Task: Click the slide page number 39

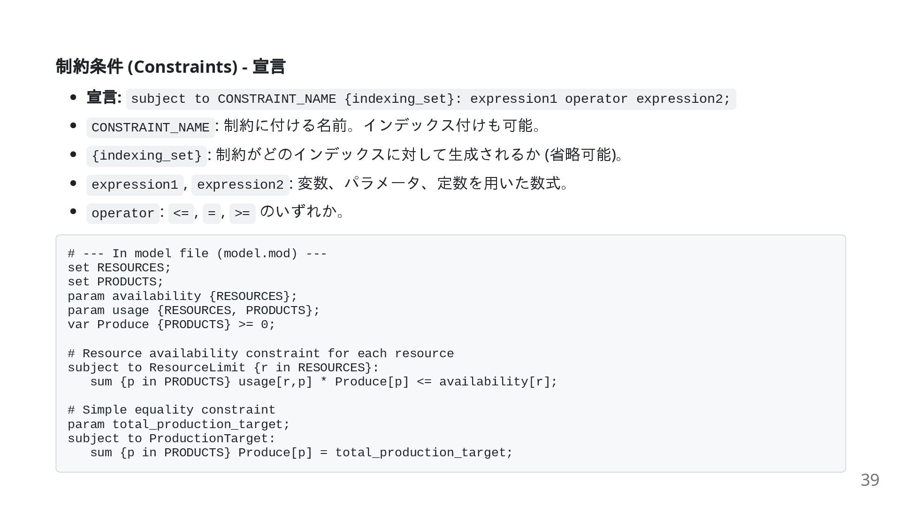Action: coord(870,480)
